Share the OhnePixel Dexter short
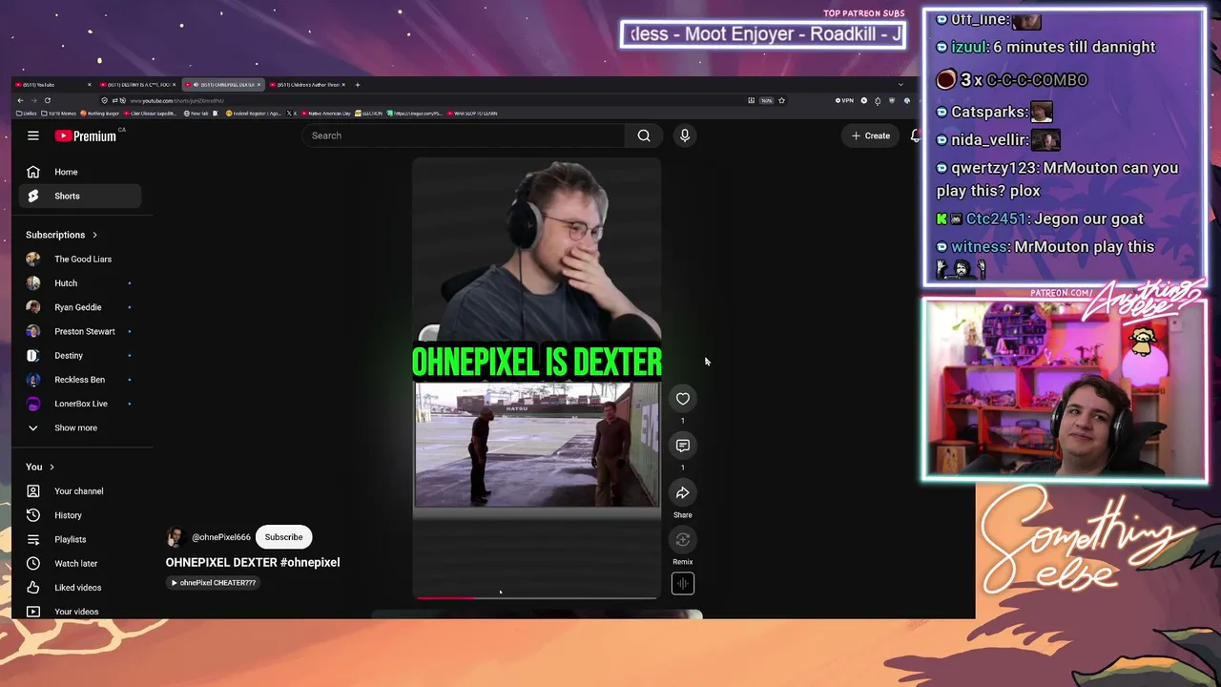Screen dimensions: 1221x687 (x=683, y=492)
